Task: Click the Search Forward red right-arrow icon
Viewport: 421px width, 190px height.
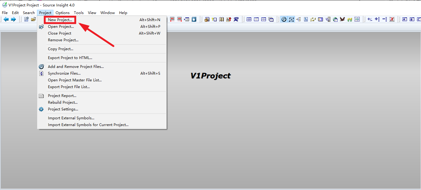Action: coord(180,19)
